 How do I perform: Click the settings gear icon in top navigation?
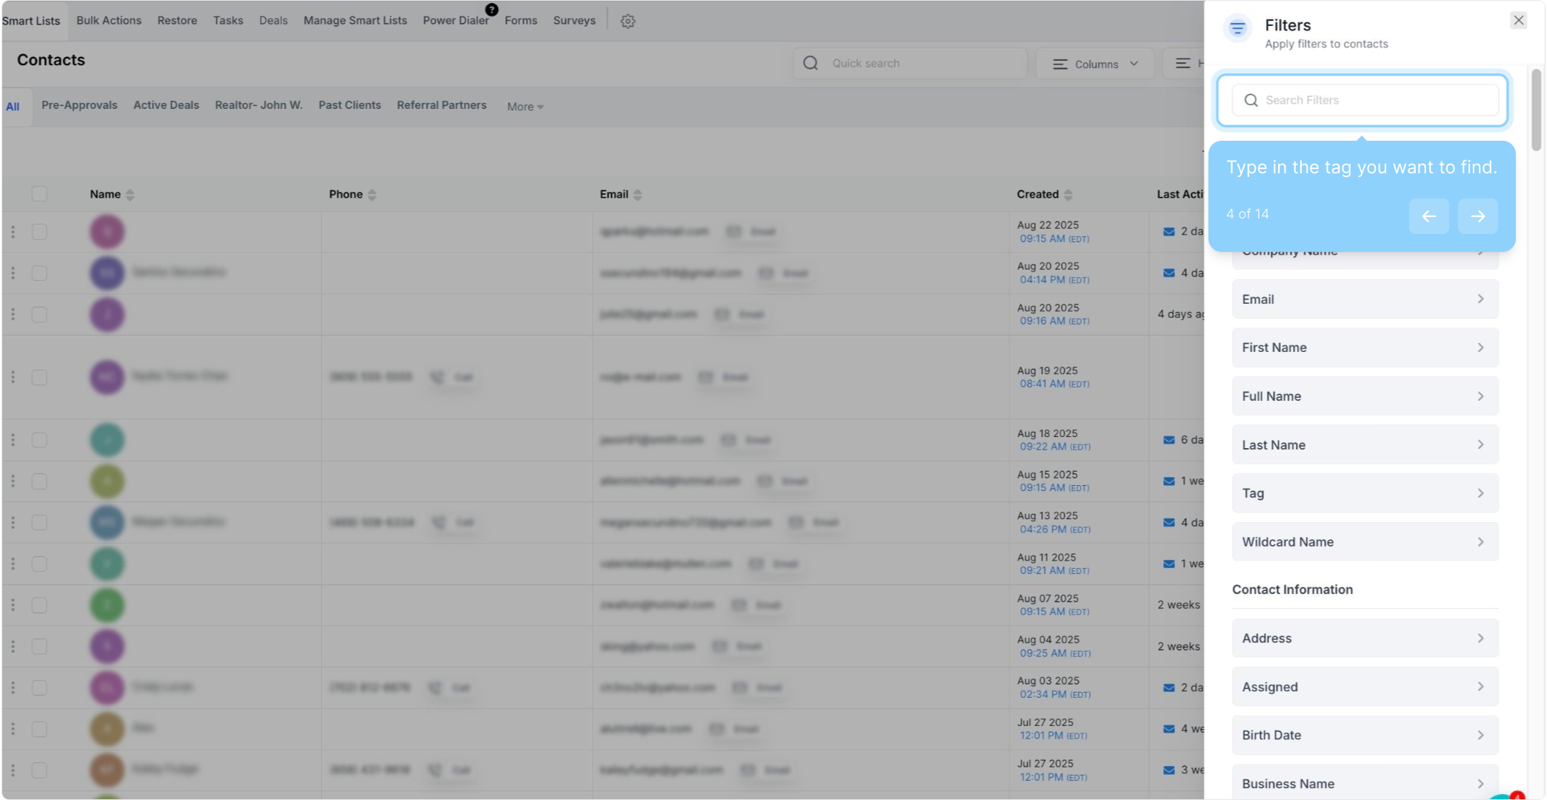click(x=628, y=21)
